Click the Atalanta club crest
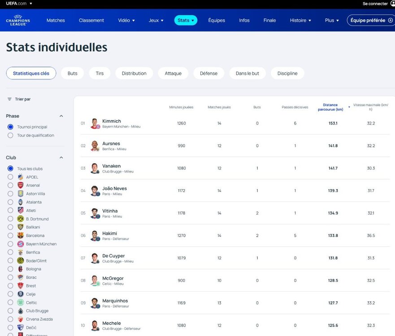 [x=21, y=202]
